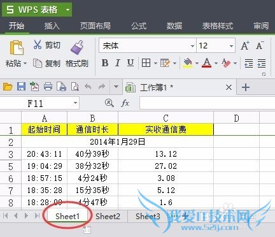Insert function with fx icon
This screenshot has width=275, height=237.
pos(125,103)
